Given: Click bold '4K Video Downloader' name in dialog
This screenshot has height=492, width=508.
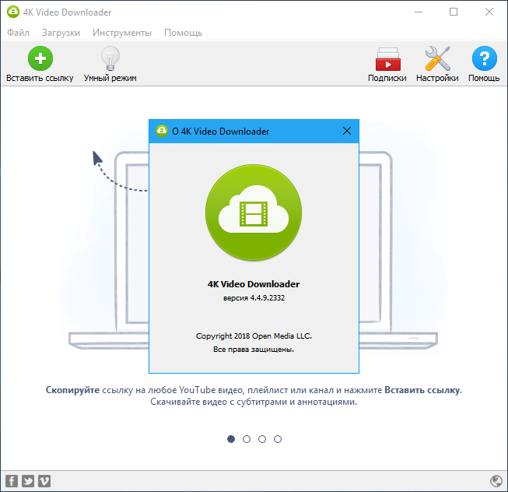Looking at the screenshot, I should coord(254,284).
